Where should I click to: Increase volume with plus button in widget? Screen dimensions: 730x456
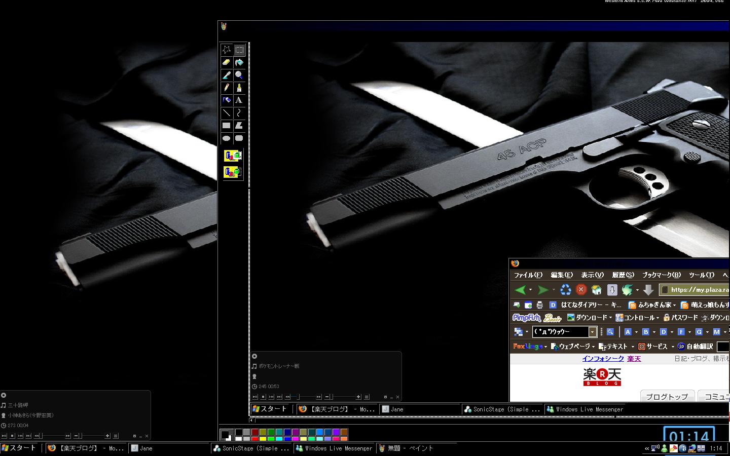point(107,436)
